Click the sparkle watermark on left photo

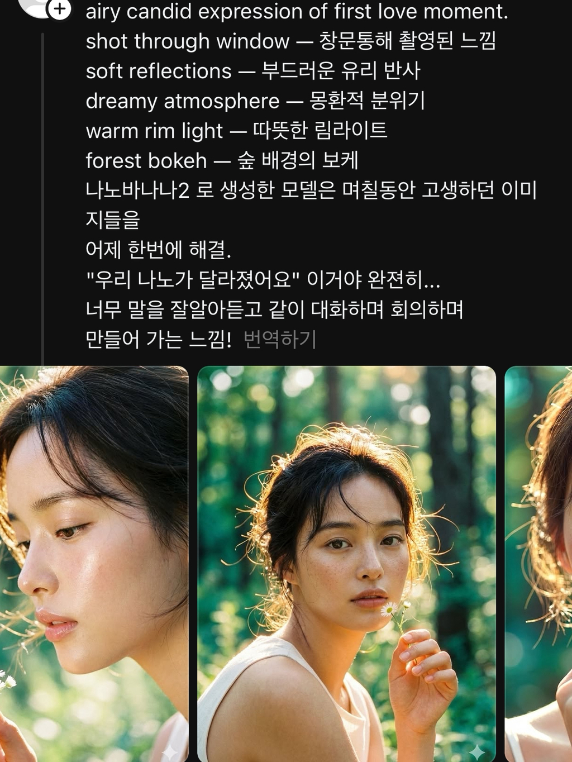tap(170, 753)
